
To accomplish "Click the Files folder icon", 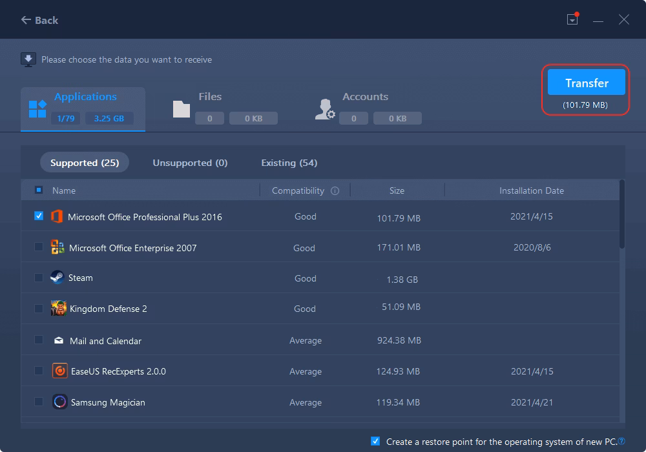I will click(182, 109).
